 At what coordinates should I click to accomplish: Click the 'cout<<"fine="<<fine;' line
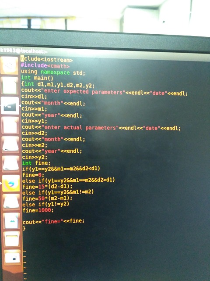tap(53, 221)
